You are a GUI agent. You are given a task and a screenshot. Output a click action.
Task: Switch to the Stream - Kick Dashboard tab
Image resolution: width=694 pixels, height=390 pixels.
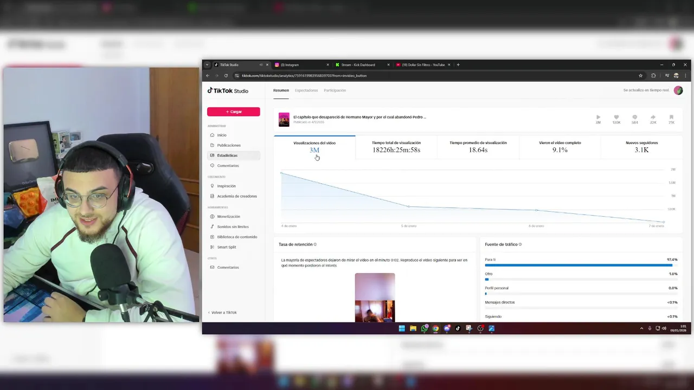point(362,65)
